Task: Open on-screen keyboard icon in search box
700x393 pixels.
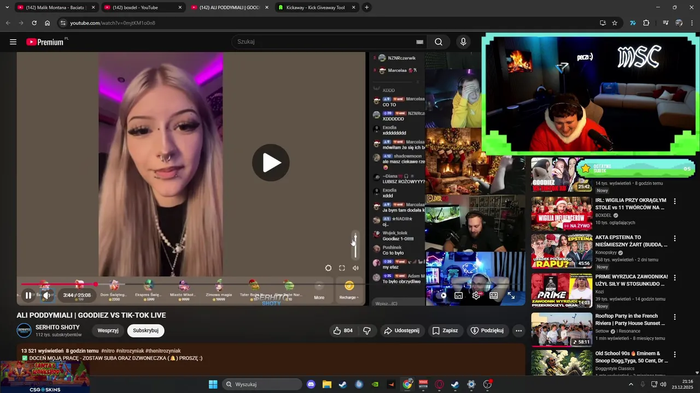Action: tap(419, 42)
